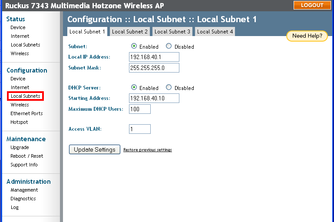Focus the Subnet Mask input field
334x222 pixels.
(x=154, y=68)
